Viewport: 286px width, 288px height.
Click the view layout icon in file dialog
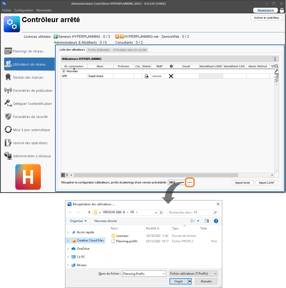pos(193,221)
